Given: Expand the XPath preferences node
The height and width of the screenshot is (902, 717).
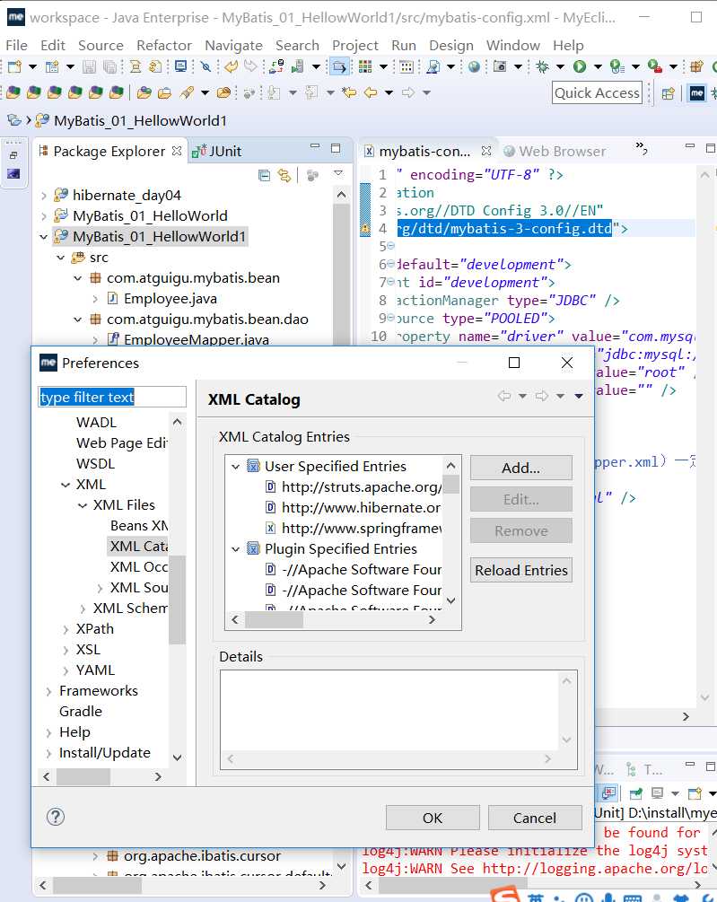Looking at the screenshot, I should 66,630.
